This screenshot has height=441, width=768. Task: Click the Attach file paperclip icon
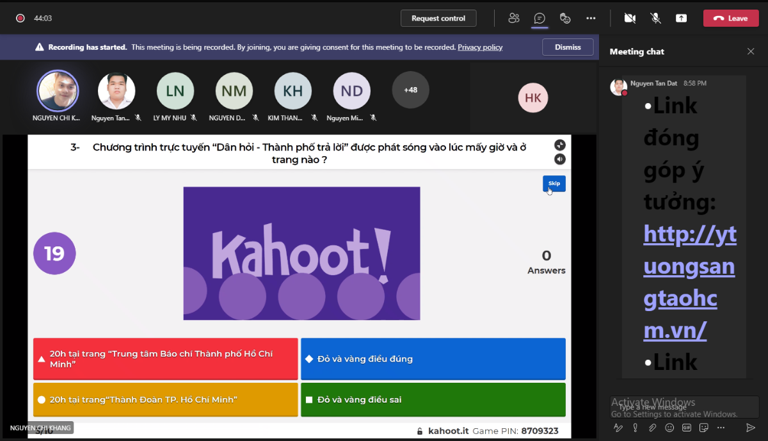(x=652, y=428)
